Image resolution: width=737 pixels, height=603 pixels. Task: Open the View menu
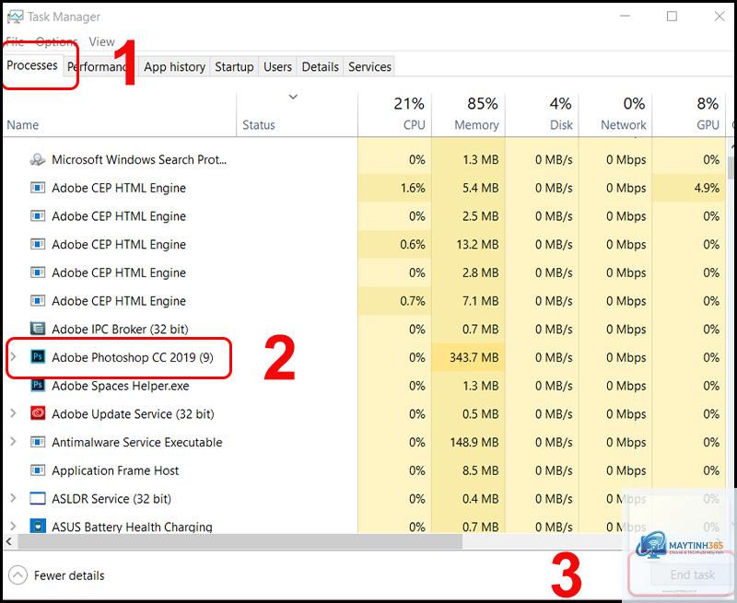[x=101, y=41]
